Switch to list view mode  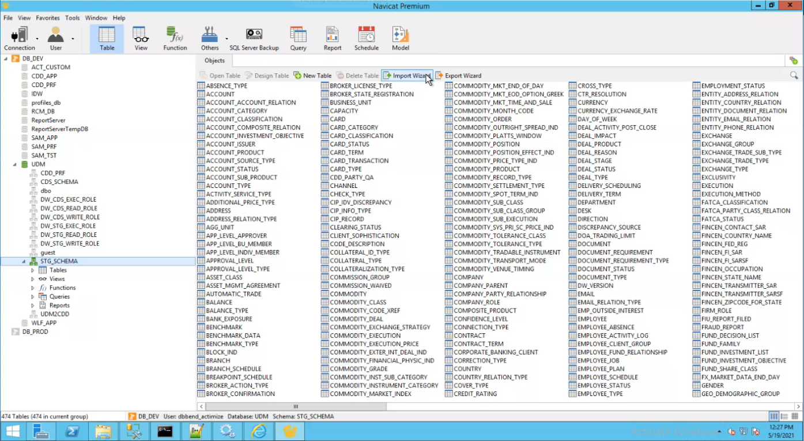pos(774,416)
